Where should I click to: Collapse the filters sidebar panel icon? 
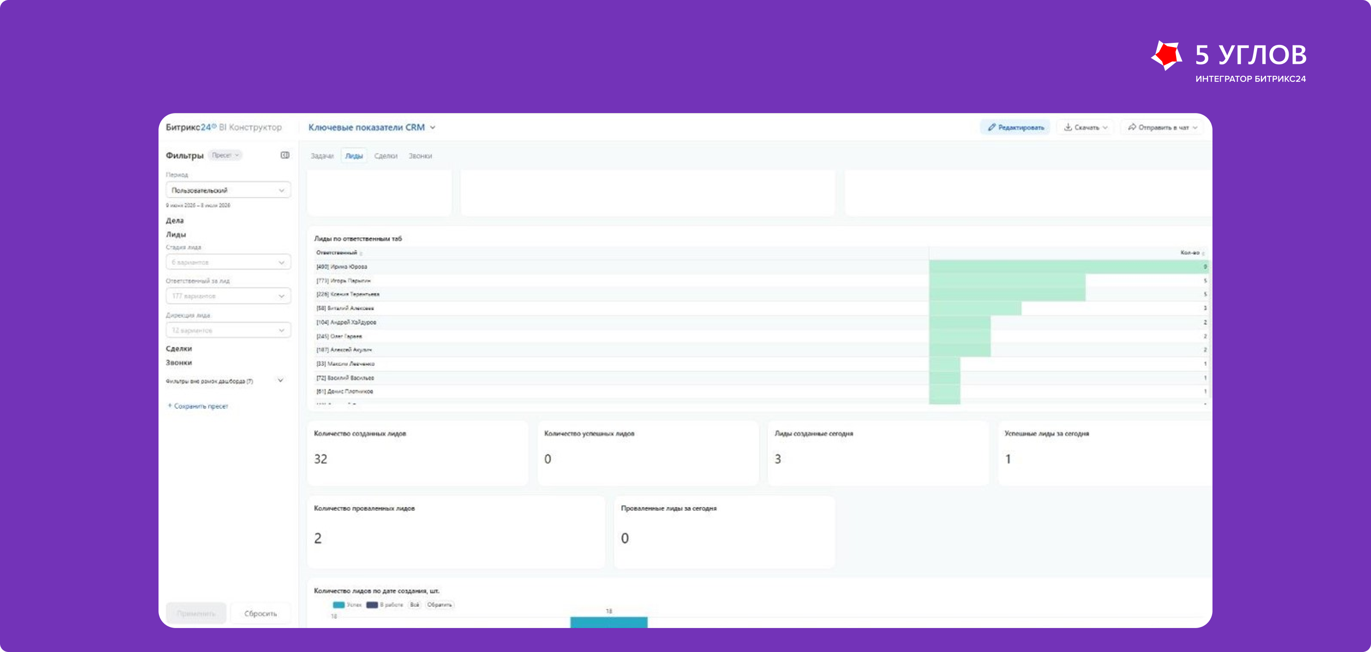point(285,156)
